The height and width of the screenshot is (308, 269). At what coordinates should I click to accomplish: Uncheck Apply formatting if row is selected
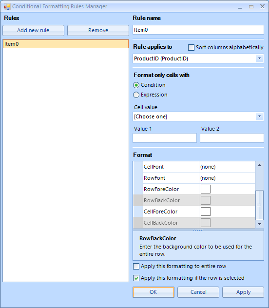point(136,278)
